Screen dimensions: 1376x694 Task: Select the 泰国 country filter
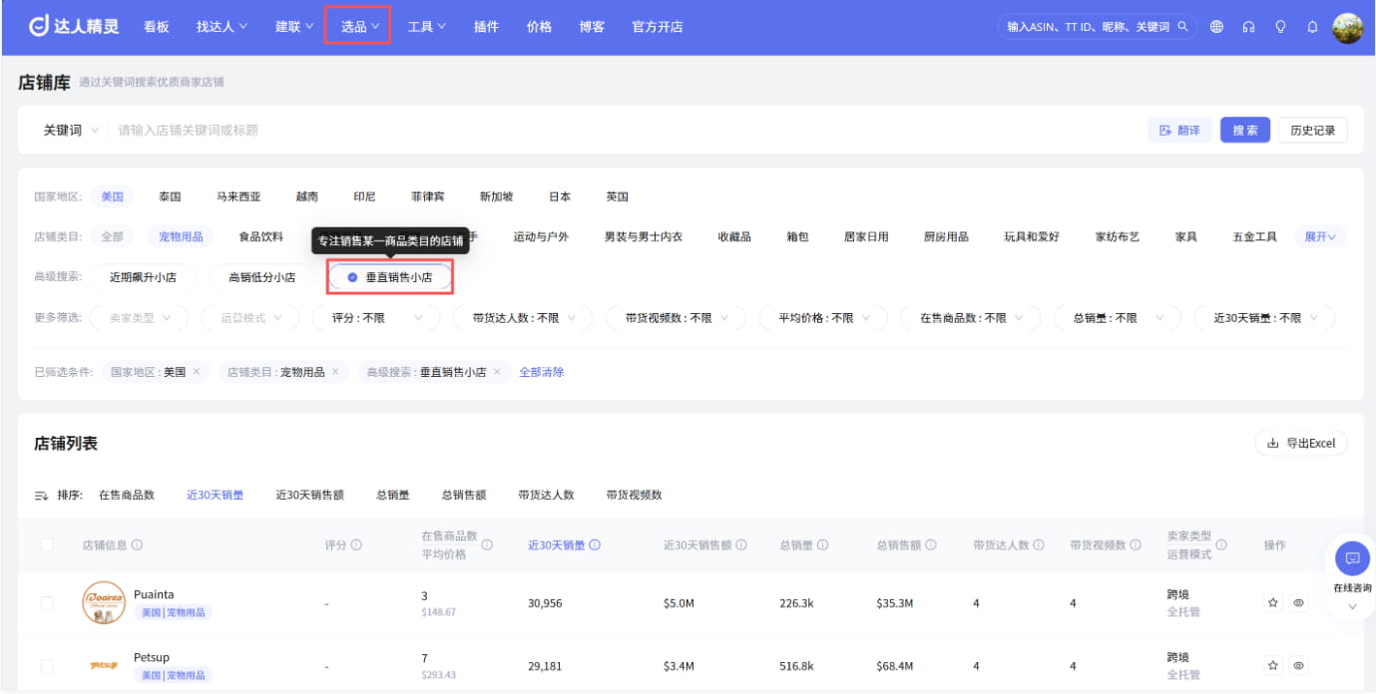[x=170, y=196]
